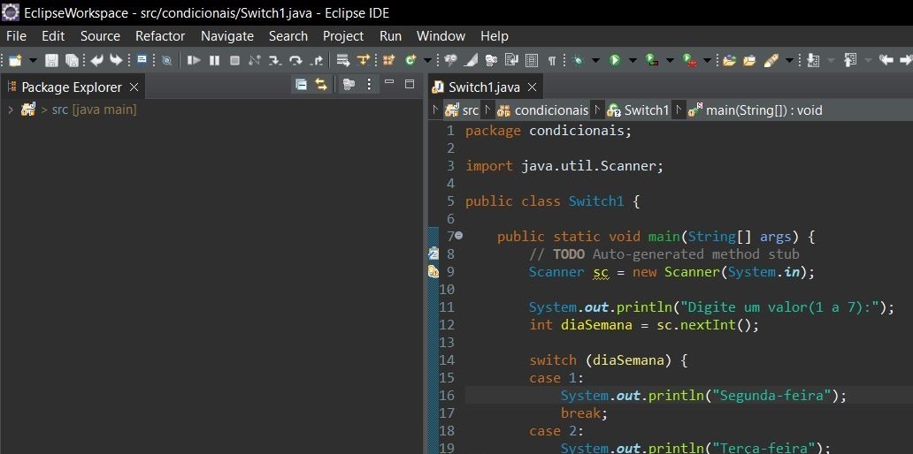
Task: Click the Redo arrow icon
Action: [117, 60]
